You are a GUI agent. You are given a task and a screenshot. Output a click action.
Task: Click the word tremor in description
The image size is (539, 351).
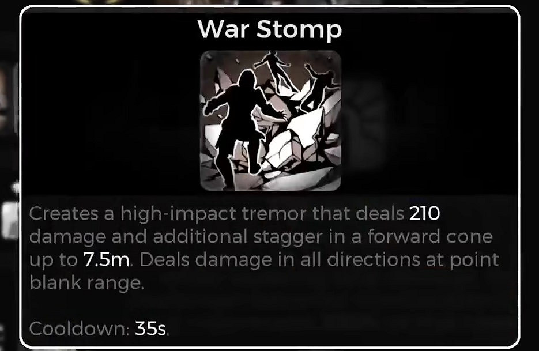pyautogui.click(x=274, y=213)
